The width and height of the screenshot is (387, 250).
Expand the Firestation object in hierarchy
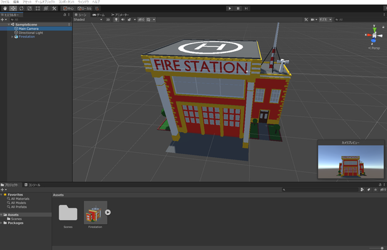click(x=12, y=37)
